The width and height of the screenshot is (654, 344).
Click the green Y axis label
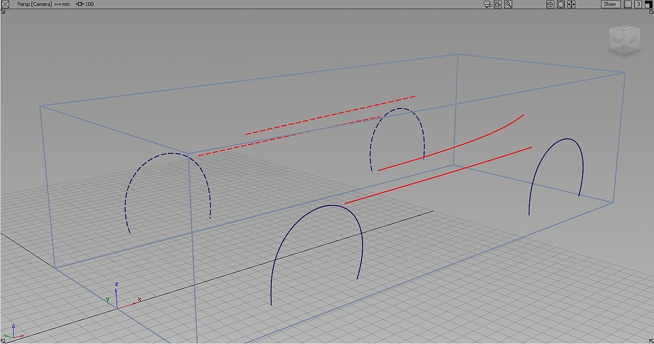click(108, 300)
